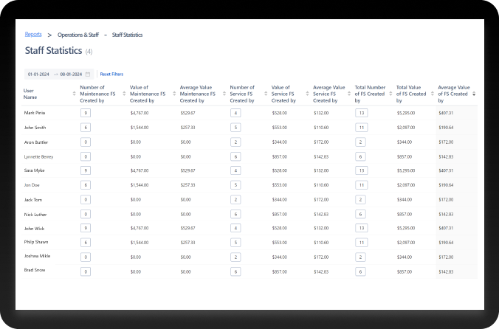Viewport: 499px width, 329px height.
Task: Click John Wick's $529.67 maintenance average
Action: [187, 228]
